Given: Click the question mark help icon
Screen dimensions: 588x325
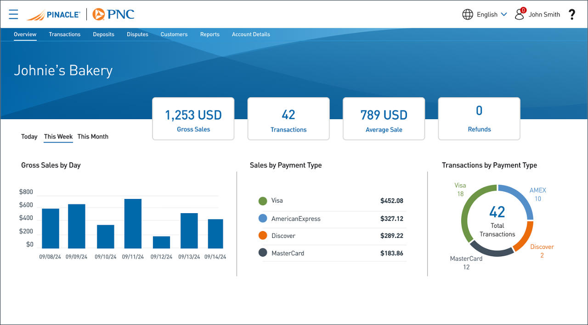Looking at the screenshot, I should [572, 15].
